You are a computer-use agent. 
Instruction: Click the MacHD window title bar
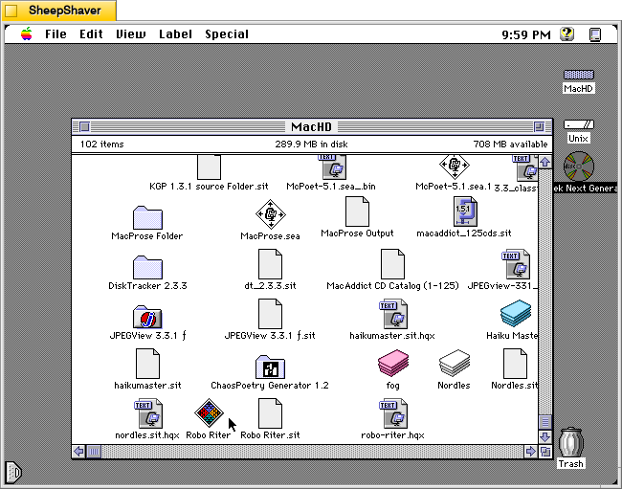[x=312, y=127]
